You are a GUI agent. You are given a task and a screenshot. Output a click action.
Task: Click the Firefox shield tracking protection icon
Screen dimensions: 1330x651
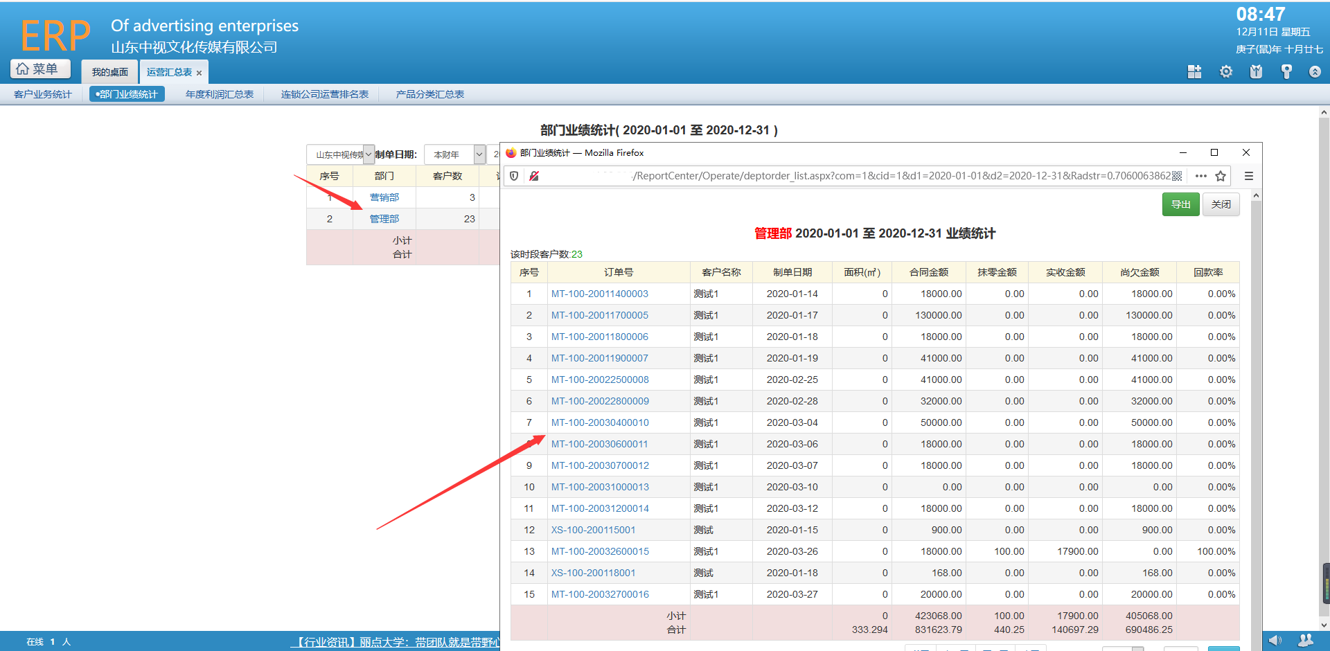[x=514, y=176]
